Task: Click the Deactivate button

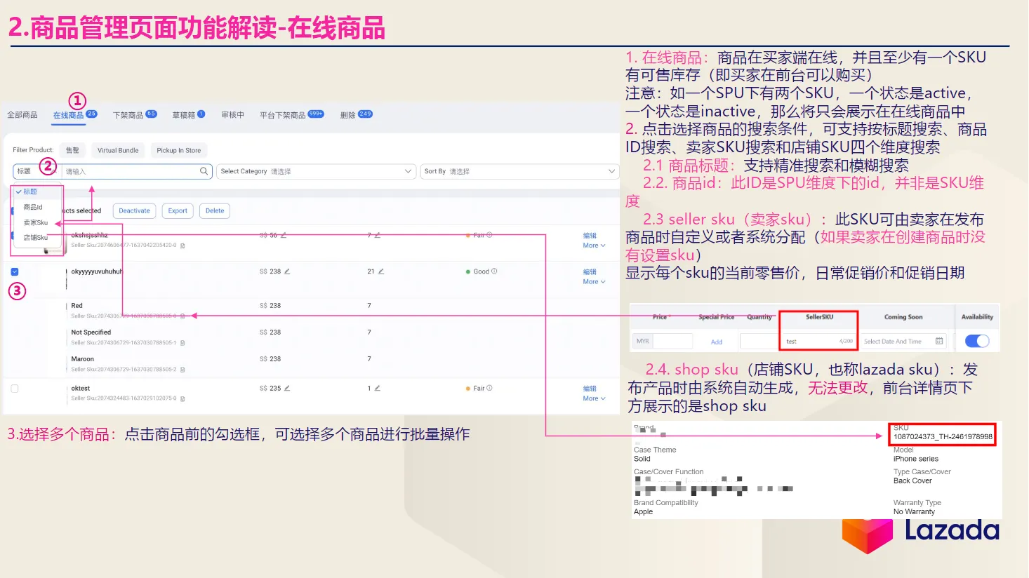Action: (134, 210)
